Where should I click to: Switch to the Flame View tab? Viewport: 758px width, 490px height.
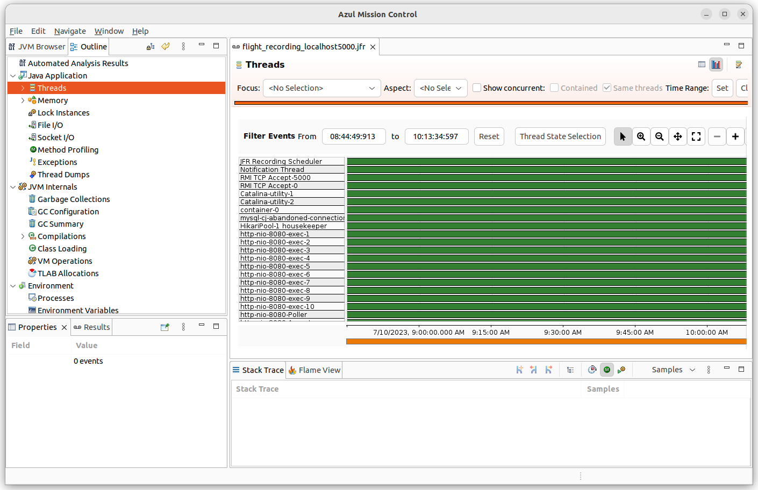[314, 370]
